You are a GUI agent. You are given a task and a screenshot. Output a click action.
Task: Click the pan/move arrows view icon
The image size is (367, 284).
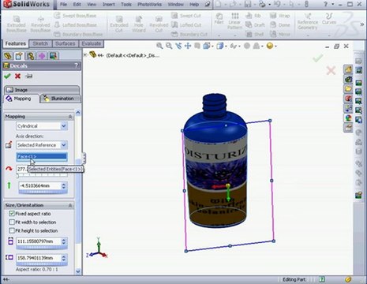pos(188,46)
